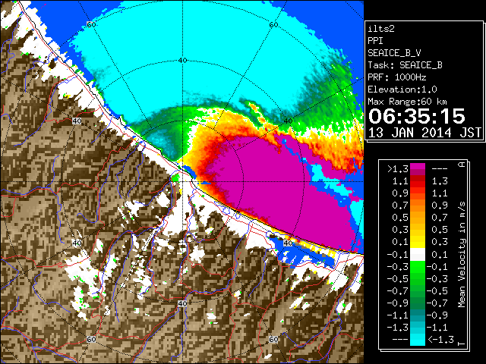Click the radar site name "ilts2"
This screenshot has width=486, height=364.
tap(381, 29)
